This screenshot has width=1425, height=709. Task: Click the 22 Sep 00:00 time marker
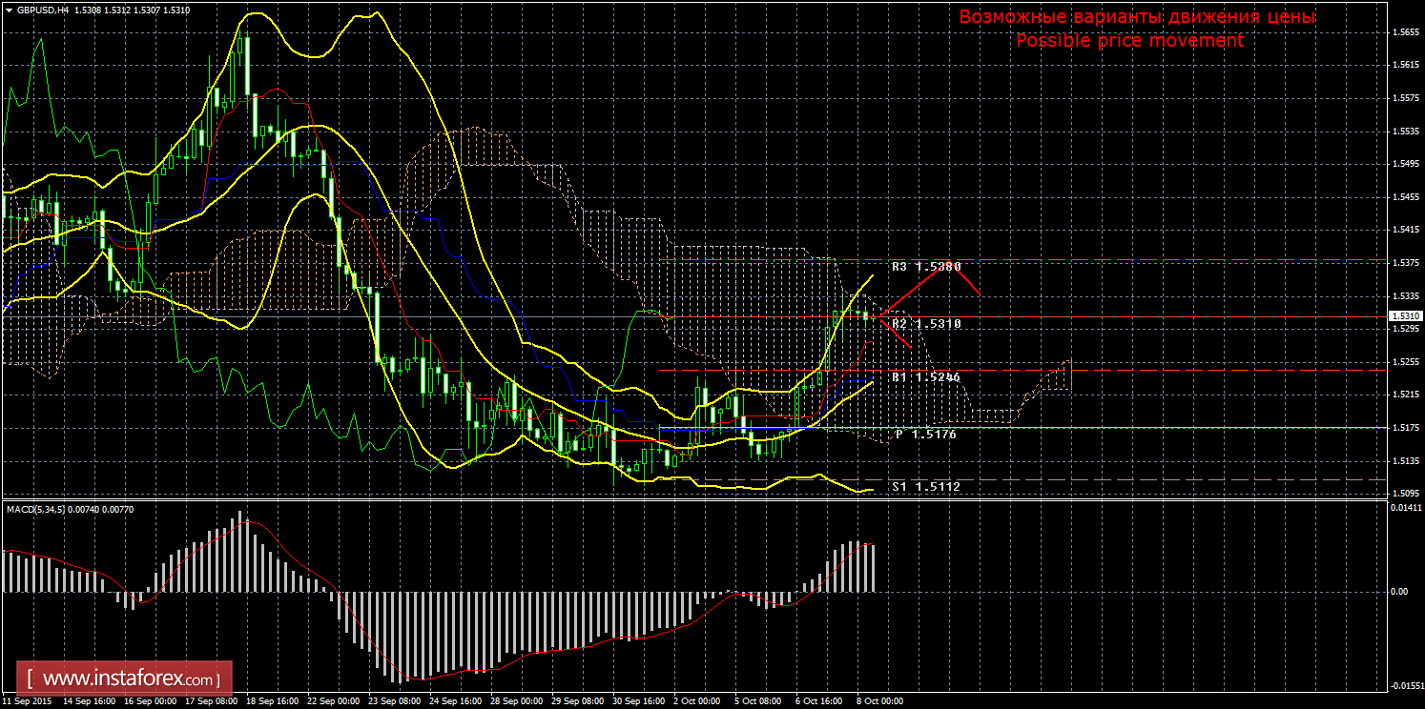click(x=333, y=702)
